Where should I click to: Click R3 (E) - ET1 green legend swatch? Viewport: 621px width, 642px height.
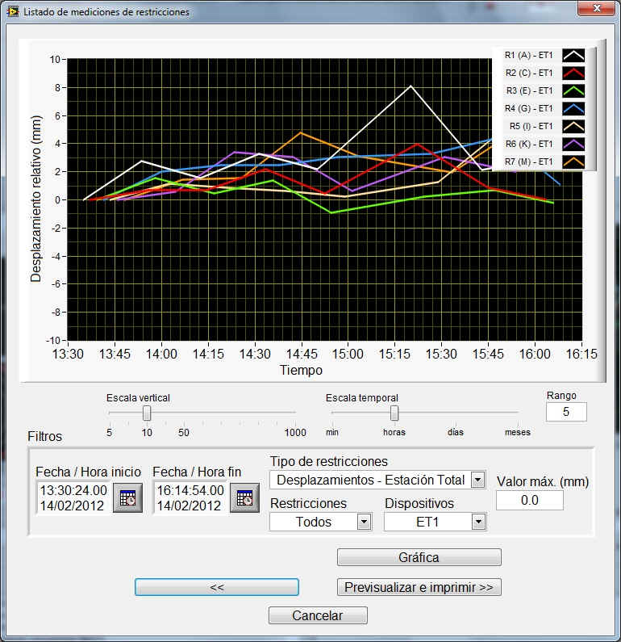(x=573, y=91)
